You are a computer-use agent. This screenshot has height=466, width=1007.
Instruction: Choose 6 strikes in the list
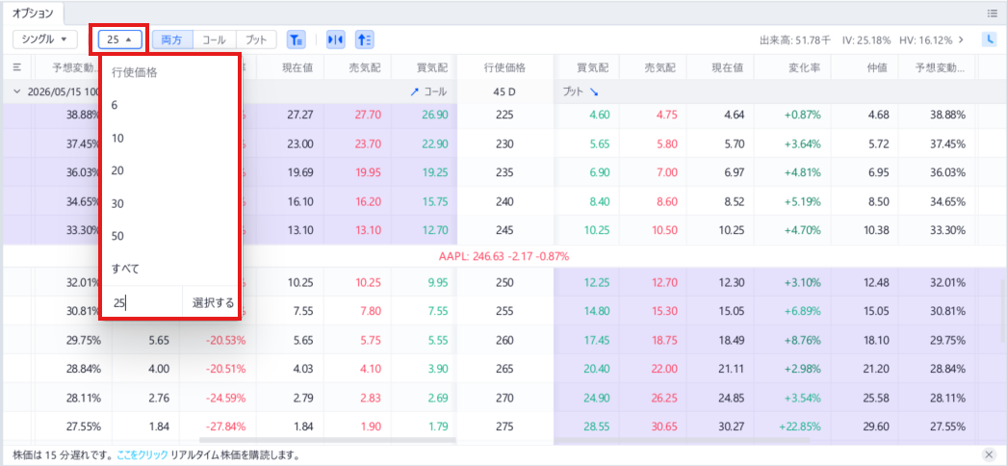(x=169, y=105)
